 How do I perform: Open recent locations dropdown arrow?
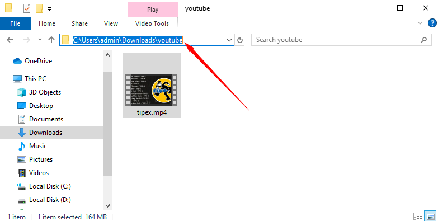(x=40, y=40)
